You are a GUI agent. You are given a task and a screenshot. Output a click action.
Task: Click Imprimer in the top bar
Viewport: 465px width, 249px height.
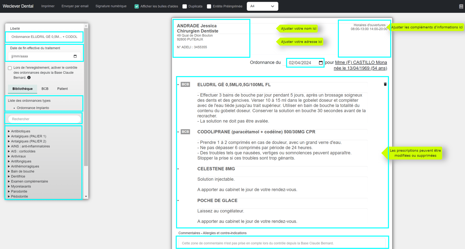point(48,6)
